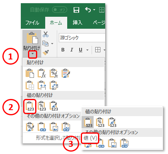Switch to the ホーム tab
Screen dimensions: 168x154
56,23
